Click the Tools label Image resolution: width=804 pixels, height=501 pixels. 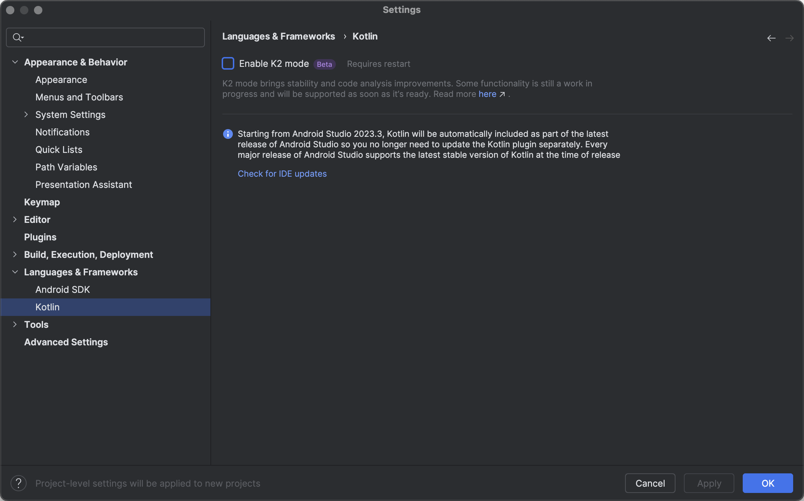click(36, 325)
